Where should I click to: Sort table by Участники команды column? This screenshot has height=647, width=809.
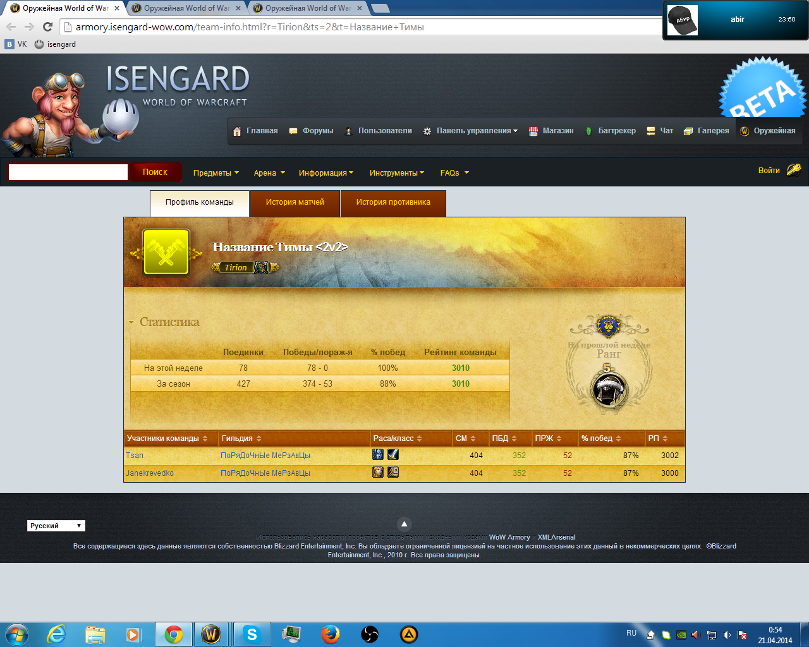tap(167, 438)
